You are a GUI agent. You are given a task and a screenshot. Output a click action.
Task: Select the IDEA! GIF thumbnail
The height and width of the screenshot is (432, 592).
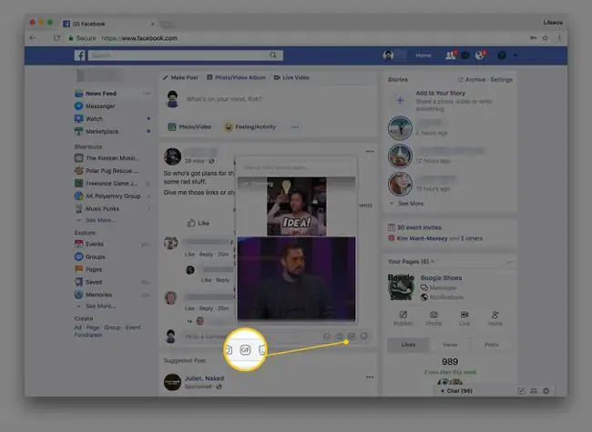click(x=297, y=206)
